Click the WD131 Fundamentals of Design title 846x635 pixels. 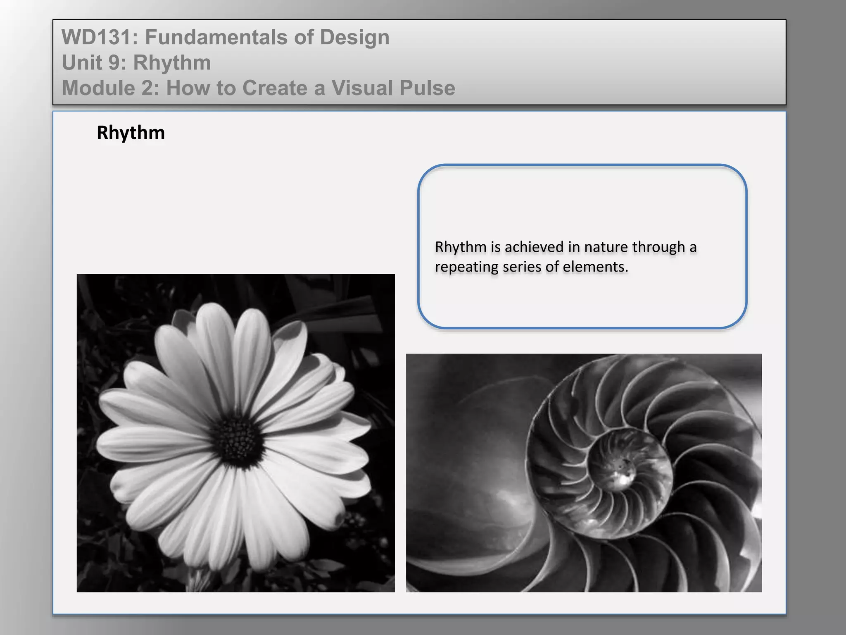(225, 37)
